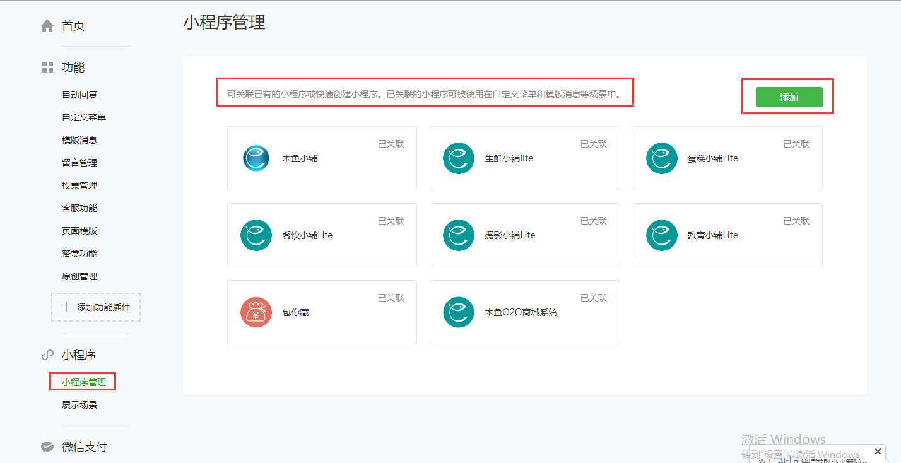Open 投票管理 in the sidebar
This screenshot has height=463, width=901.
79,185
